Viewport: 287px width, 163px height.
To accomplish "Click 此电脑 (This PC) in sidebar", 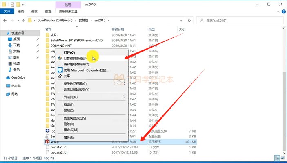I will click(16, 86).
